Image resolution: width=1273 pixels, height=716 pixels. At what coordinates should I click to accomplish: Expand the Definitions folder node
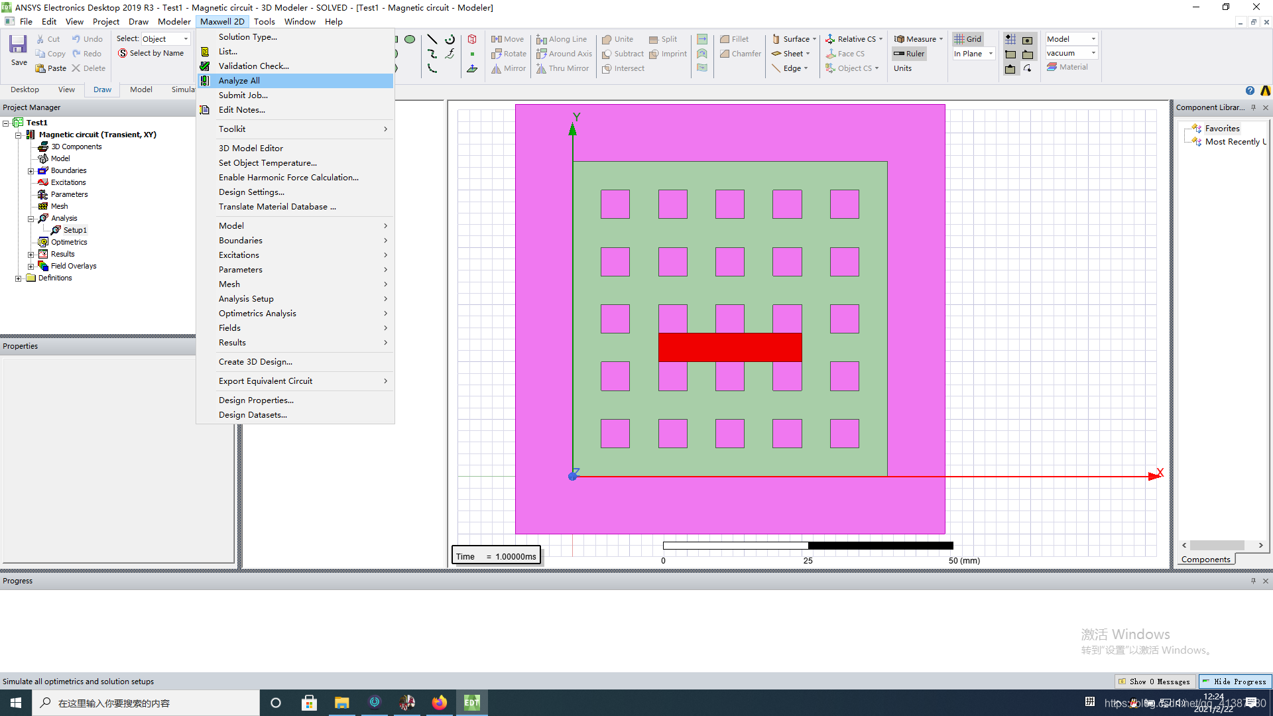19,278
